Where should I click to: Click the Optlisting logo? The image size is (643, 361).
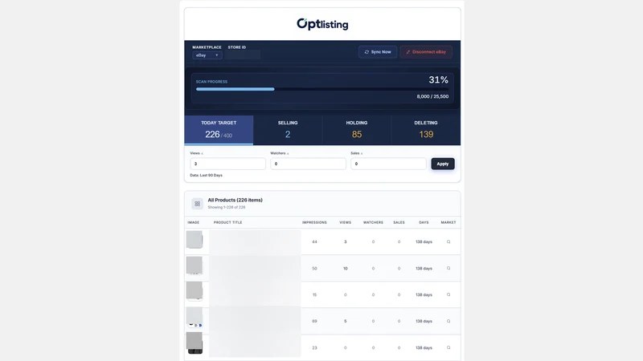coord(322,24)
